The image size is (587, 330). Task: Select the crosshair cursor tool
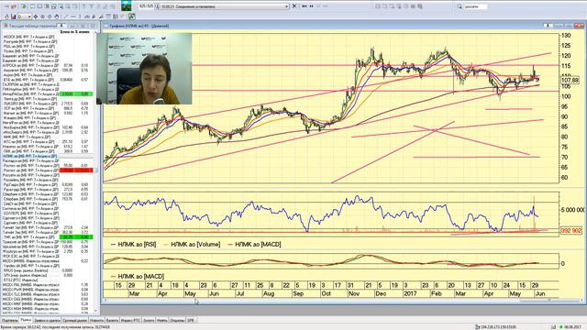point(36,16)
